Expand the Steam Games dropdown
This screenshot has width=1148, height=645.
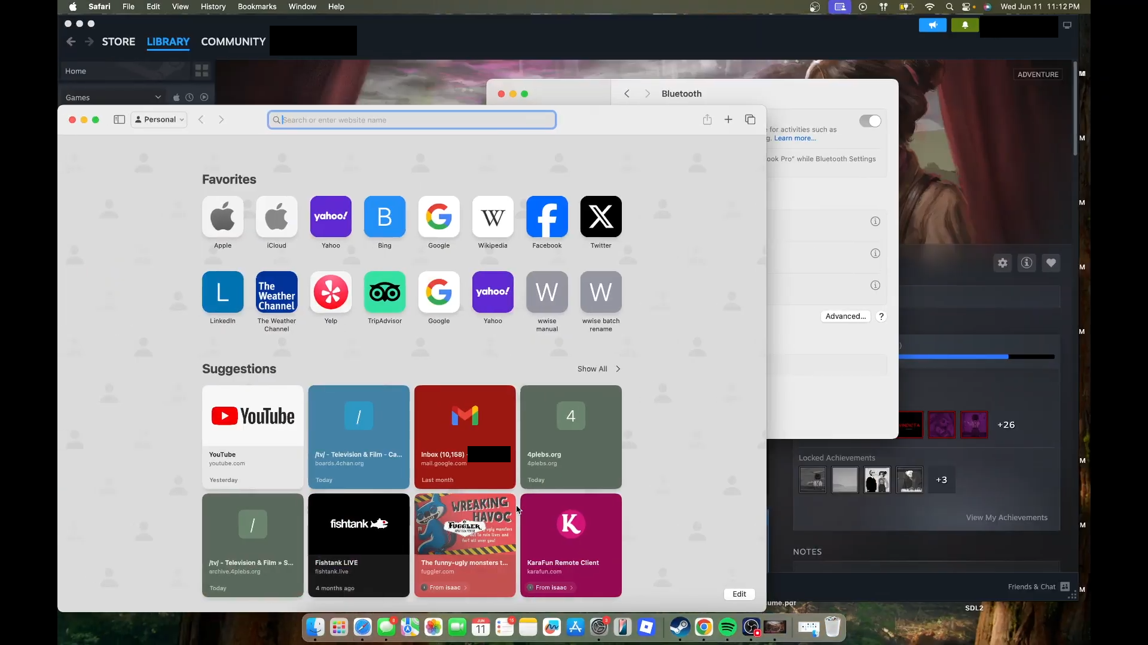click(x=158, y=97)
